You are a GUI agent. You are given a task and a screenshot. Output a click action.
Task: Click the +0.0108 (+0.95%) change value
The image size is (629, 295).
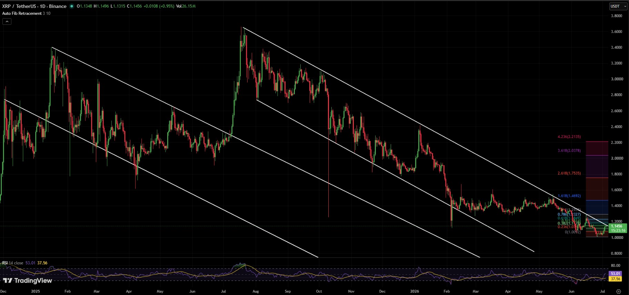click(x=159, y=6)
